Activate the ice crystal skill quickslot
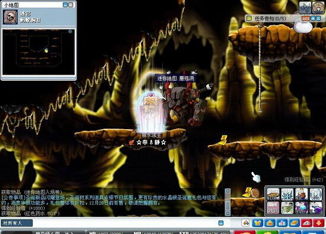 coord(287,194)
